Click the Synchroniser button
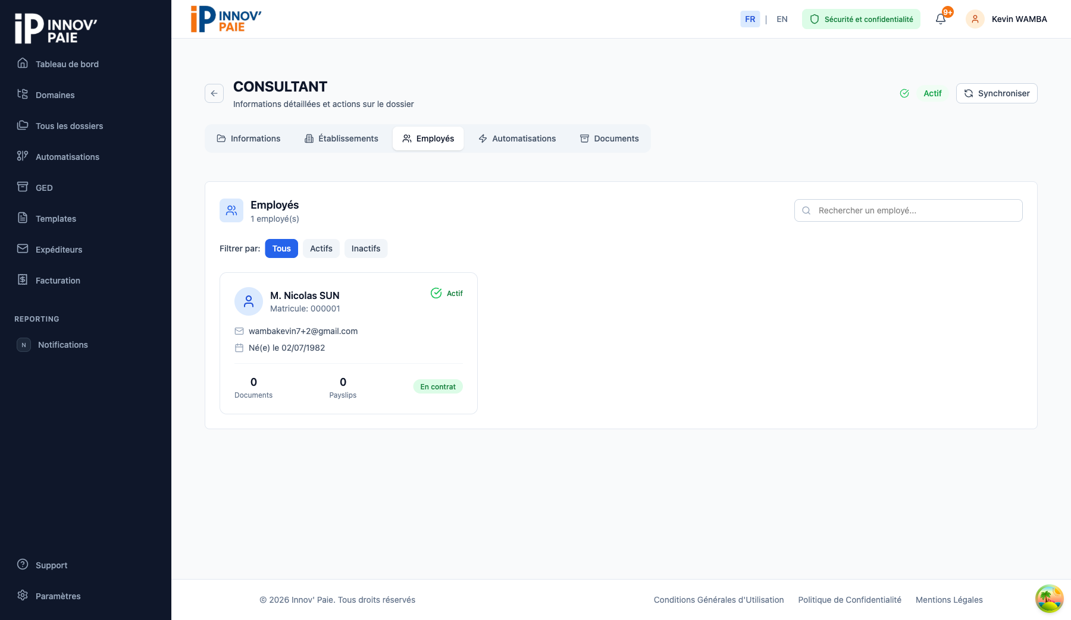 (996, 93)
